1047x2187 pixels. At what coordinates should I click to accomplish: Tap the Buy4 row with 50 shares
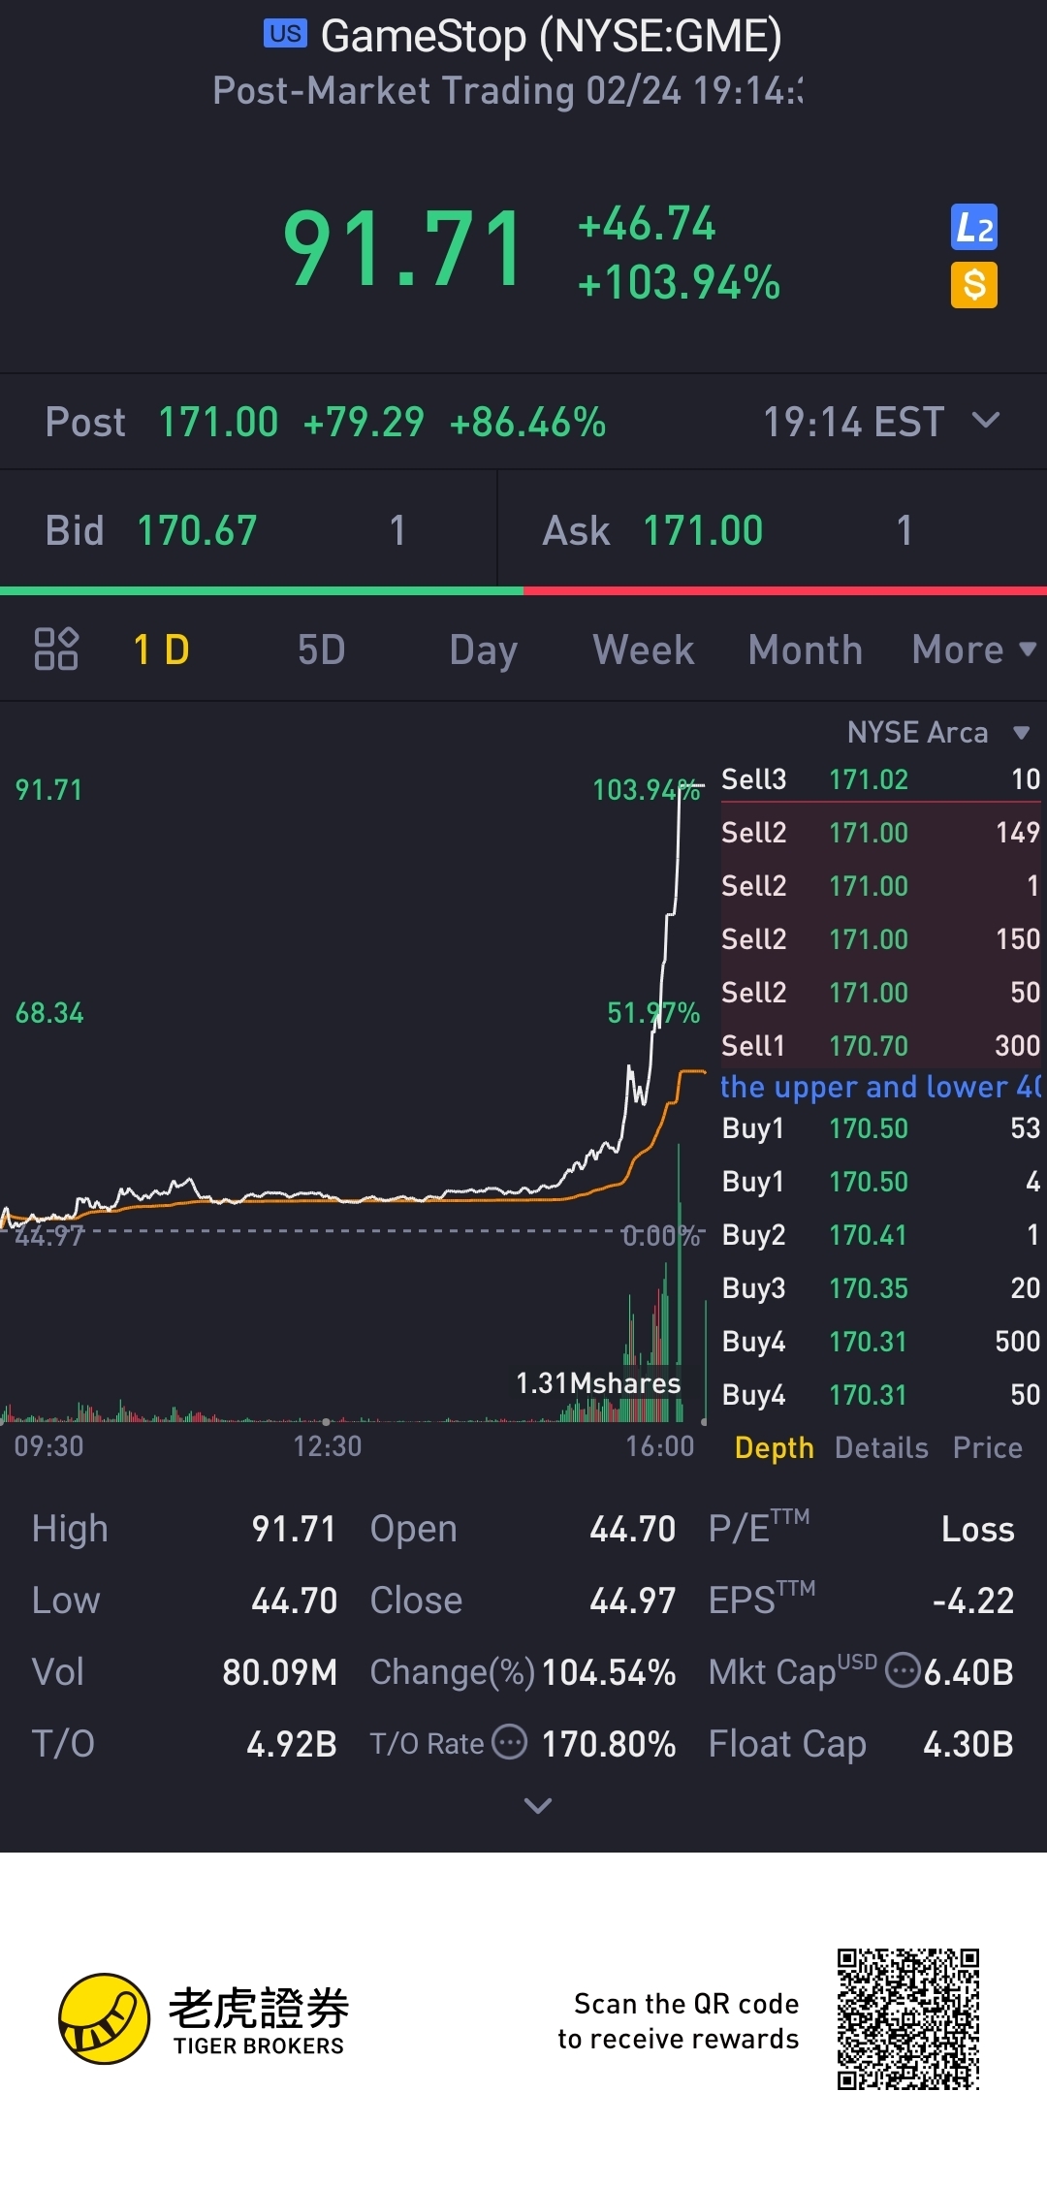[880, 1395]
